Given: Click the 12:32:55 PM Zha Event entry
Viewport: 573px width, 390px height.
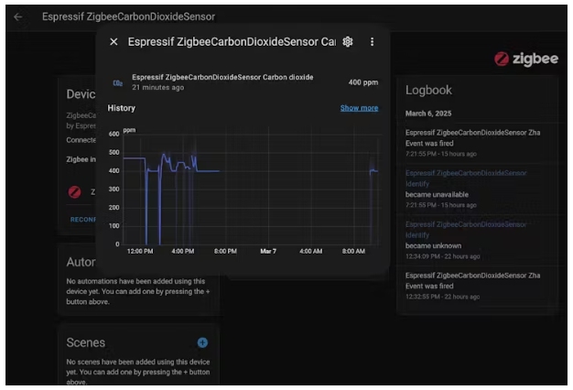Looking at the screenshot, I should 472,280.
